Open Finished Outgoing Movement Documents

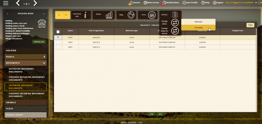point(26,78)
